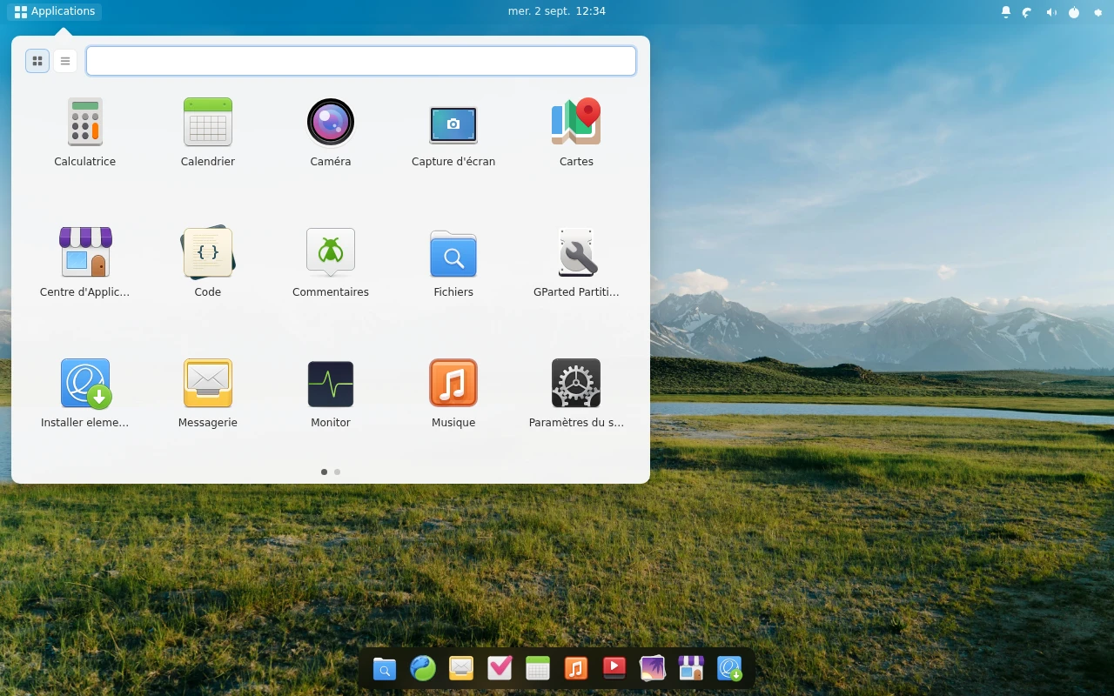The width and height of the screenshot is (1114, 696).
Task: Switch launcher to grid view
Action: coord(37,61)
